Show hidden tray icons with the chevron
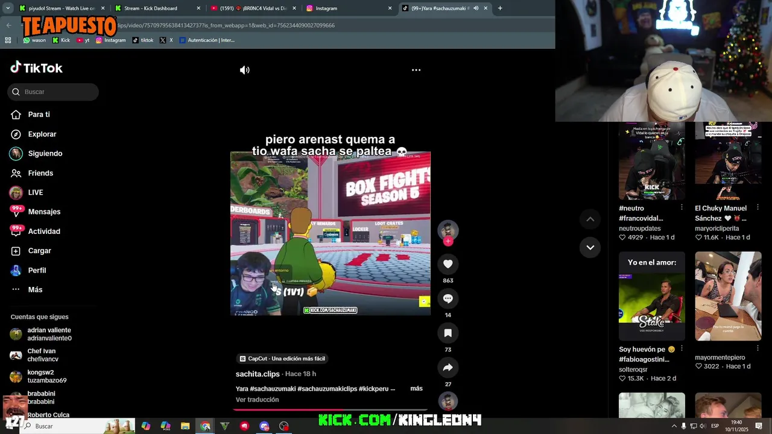Image resolution: width=772 pixels, height=434 pixels. [674, 426]
